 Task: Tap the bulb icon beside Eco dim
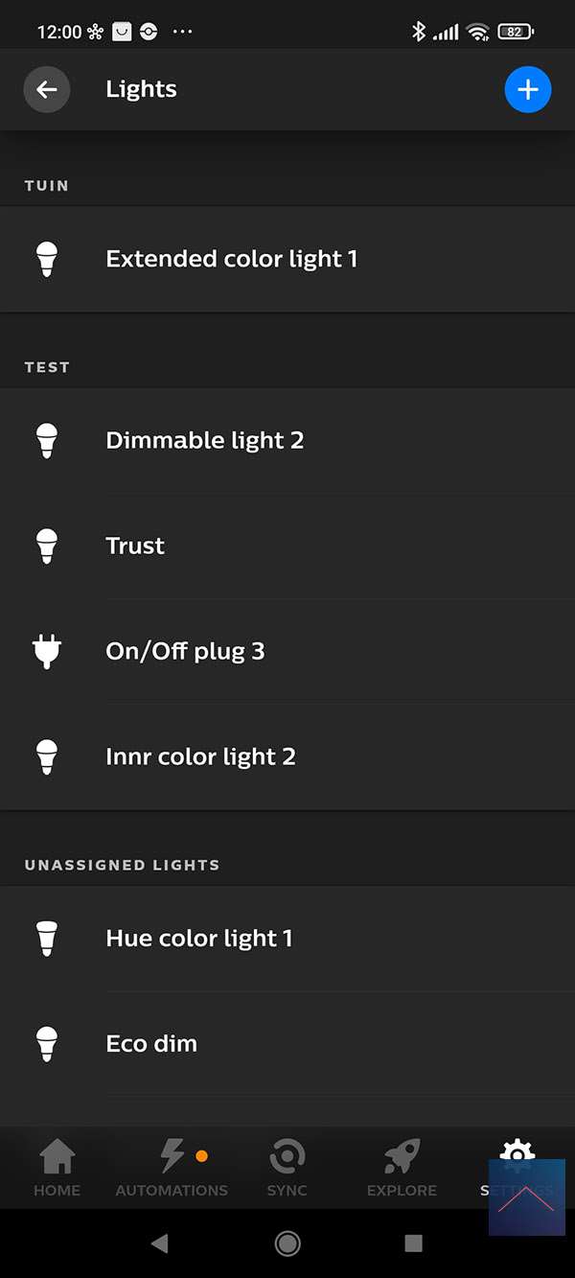pos(46,1044)
